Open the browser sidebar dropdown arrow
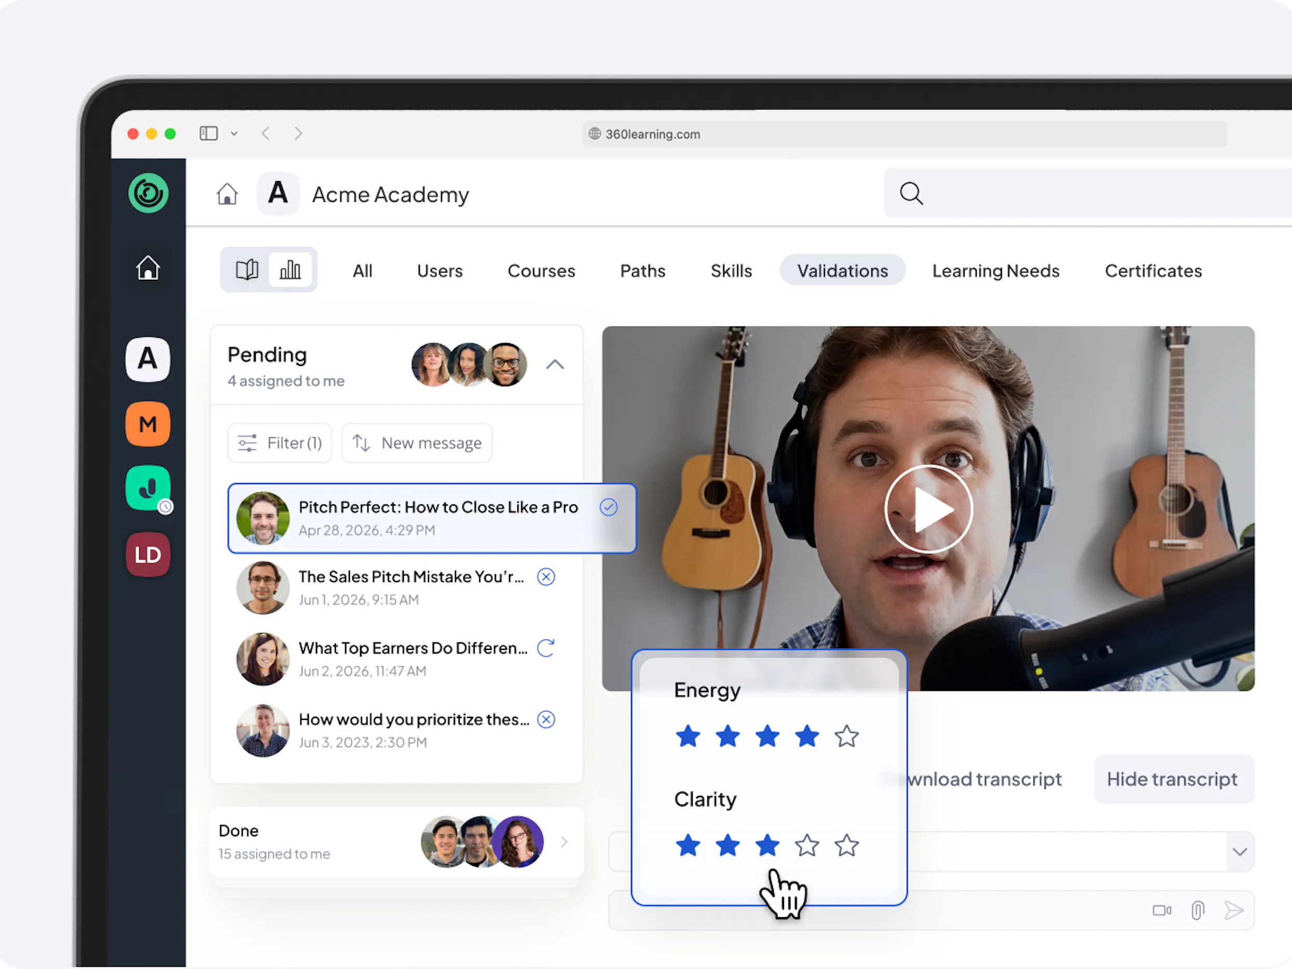 (233, 134)
